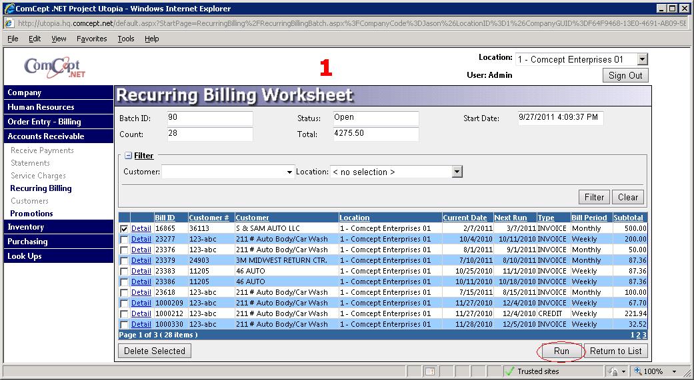Image resolution: width=694 pixels, height=380 pixels.
Task: Click the Delete Selected button
Action: (155, 351)
